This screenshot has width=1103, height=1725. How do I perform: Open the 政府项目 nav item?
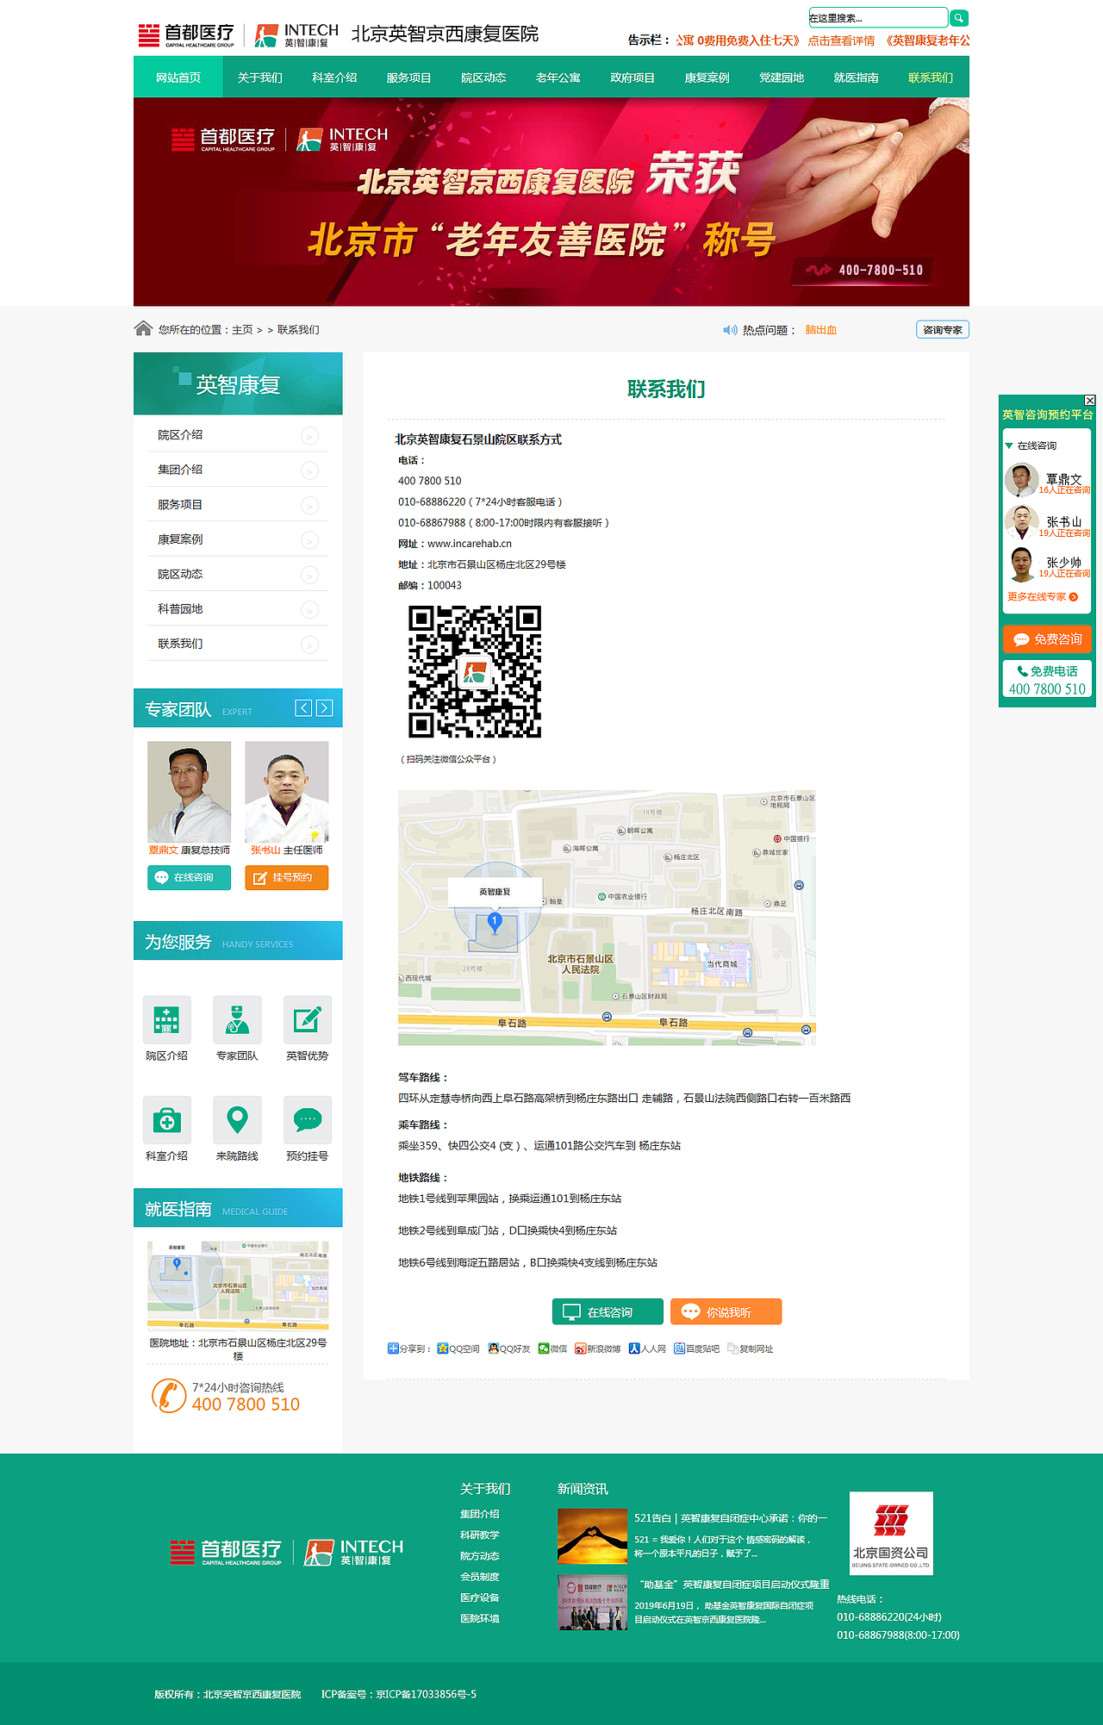633,78
